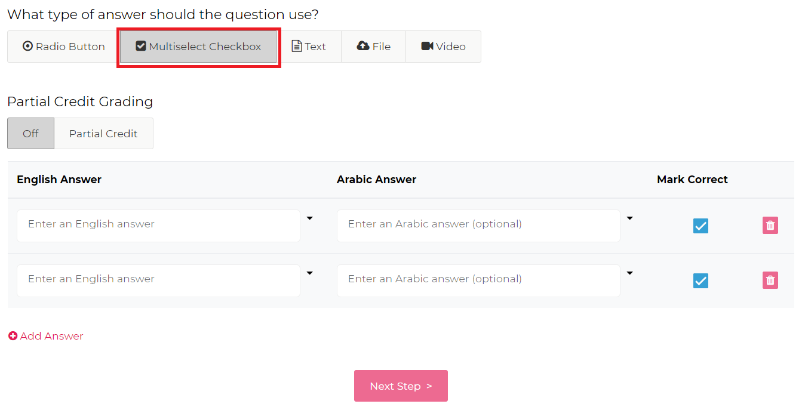Image resolution: width=805 pixels, height=410 pixels.
Task: Focus the second Arabic answer input field
Action: pos(478,280)
